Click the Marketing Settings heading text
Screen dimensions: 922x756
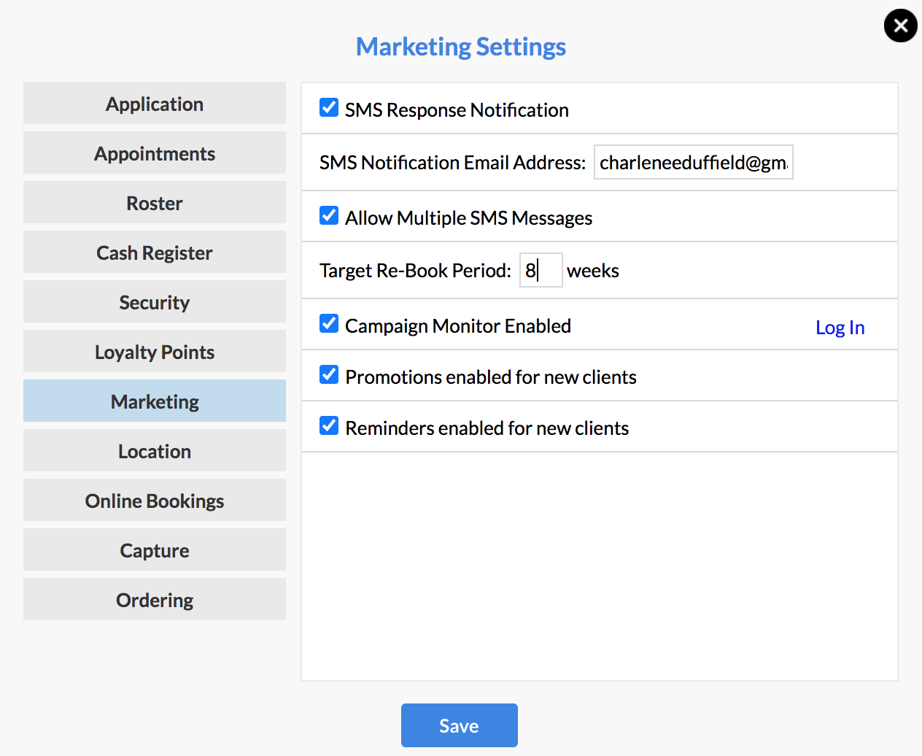click(461, 47)
